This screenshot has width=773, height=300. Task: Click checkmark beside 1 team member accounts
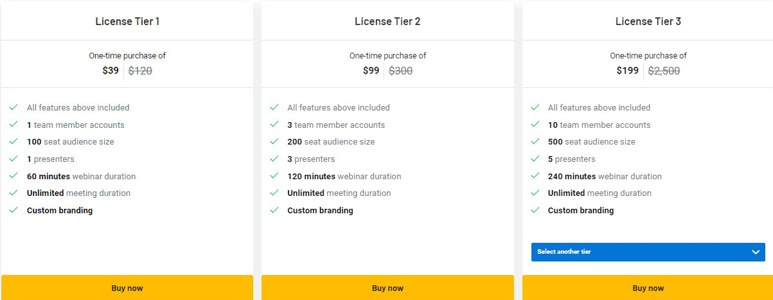[13, 125]
